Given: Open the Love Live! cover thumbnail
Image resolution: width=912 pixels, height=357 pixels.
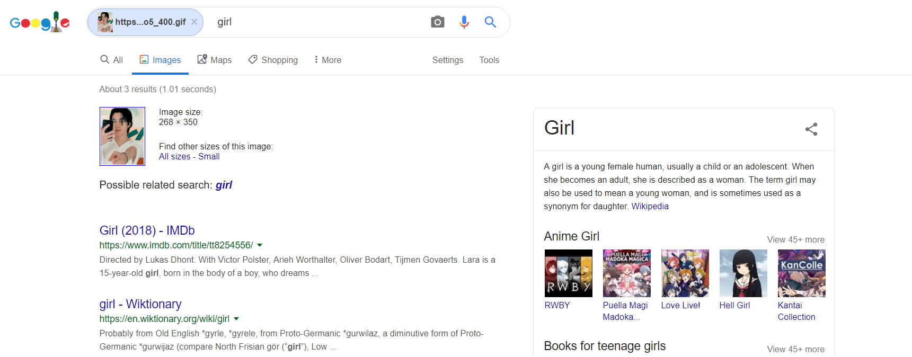Looking at the screenshot, I should [685, 273].
